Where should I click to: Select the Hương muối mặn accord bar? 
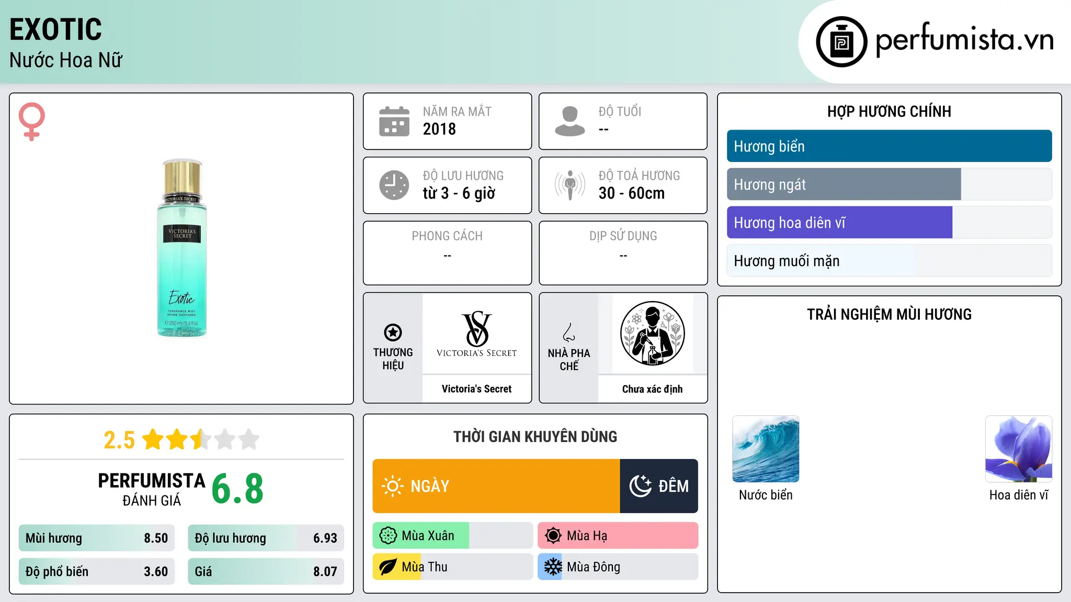click(889, 261)
